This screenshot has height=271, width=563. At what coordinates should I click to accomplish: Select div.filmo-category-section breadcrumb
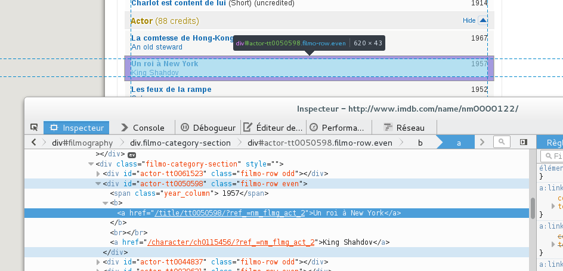(180, 143)
